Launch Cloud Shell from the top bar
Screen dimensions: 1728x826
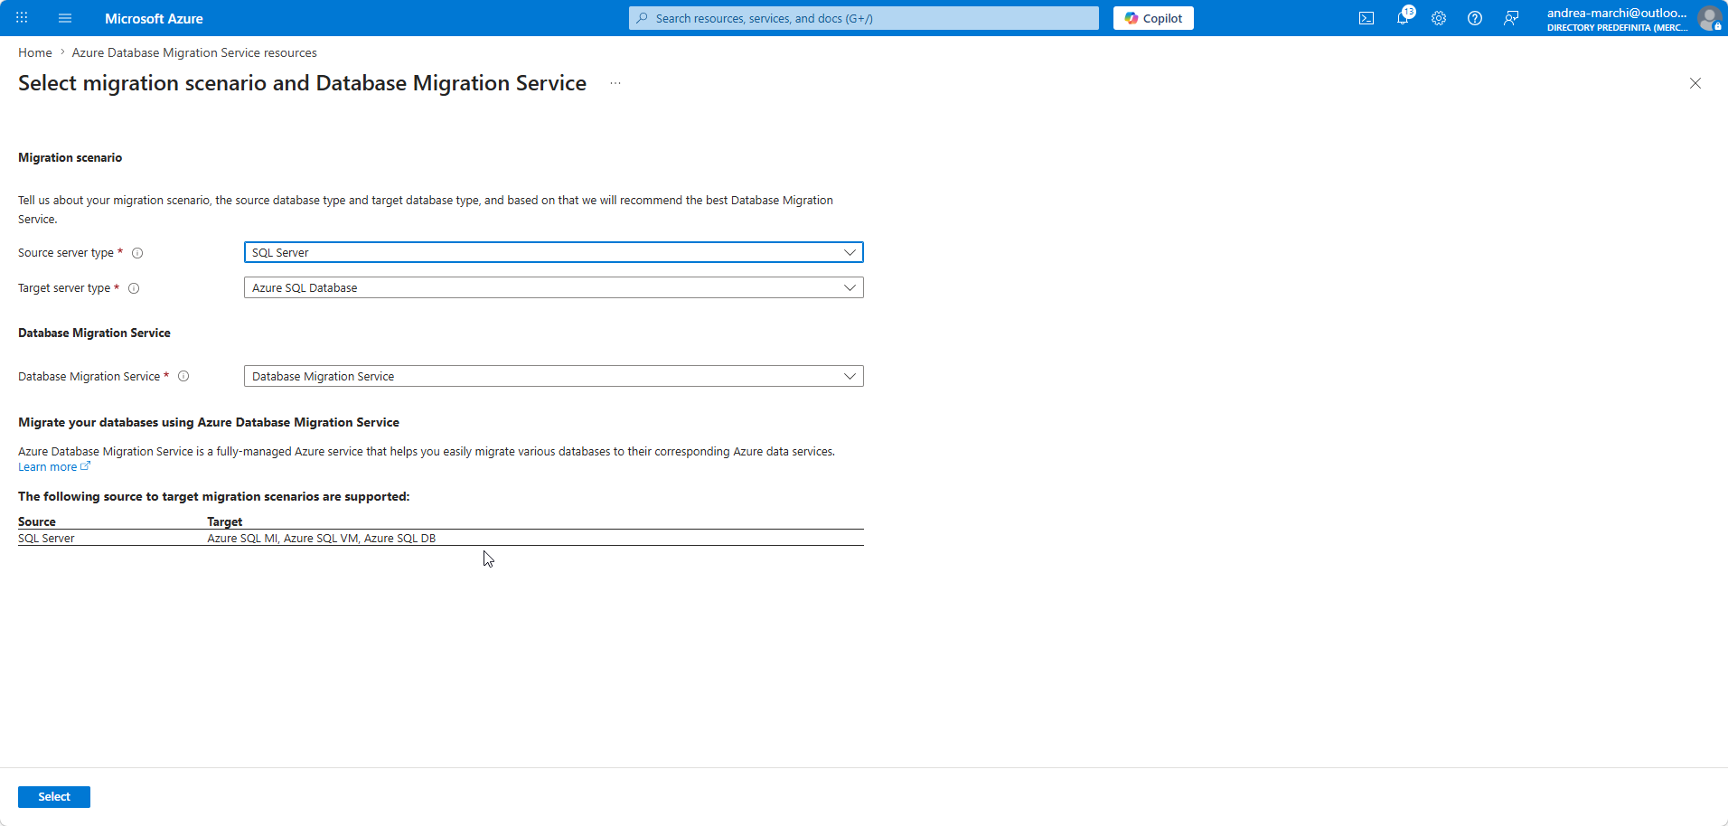[x=1366, y=18]
